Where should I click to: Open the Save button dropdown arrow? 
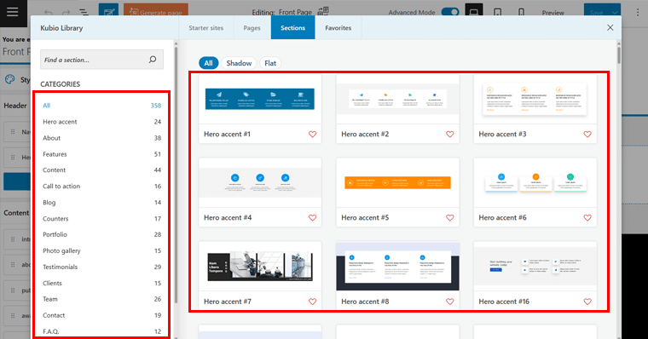pos(615,13)
